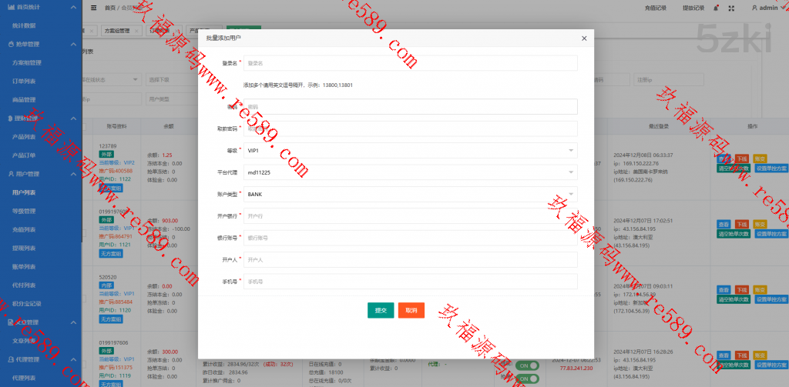Focus the 开户银行 input field
This screenshot has height=387, width=789.
click(x=410, y=216)
